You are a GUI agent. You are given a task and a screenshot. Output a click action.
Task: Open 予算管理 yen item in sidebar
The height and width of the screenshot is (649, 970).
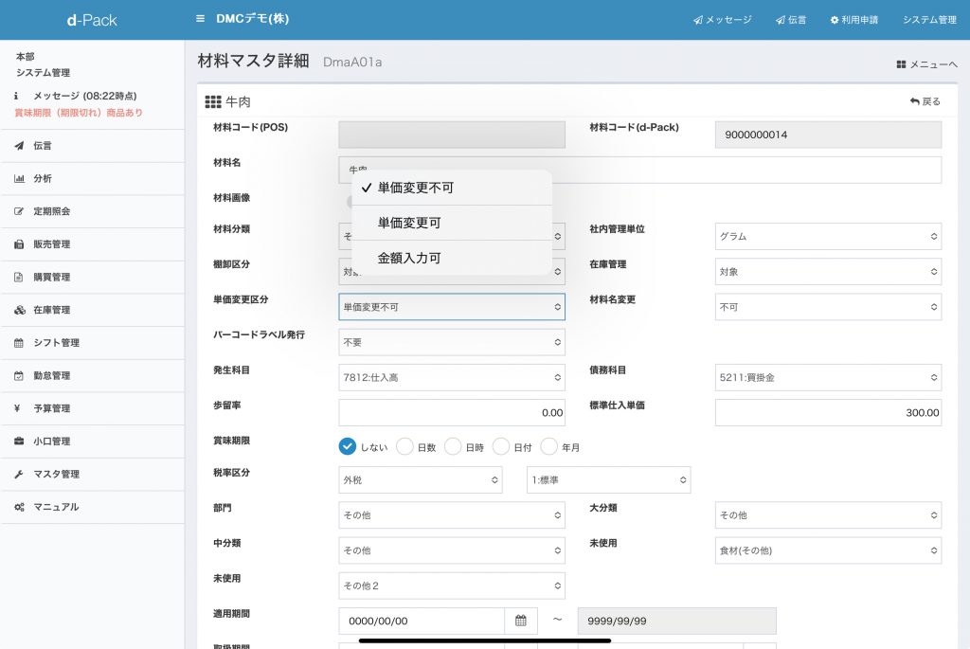(x=93, y=408)
